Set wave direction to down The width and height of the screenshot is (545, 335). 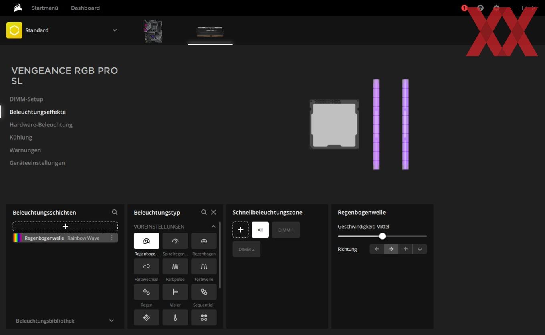click(420, 249)
